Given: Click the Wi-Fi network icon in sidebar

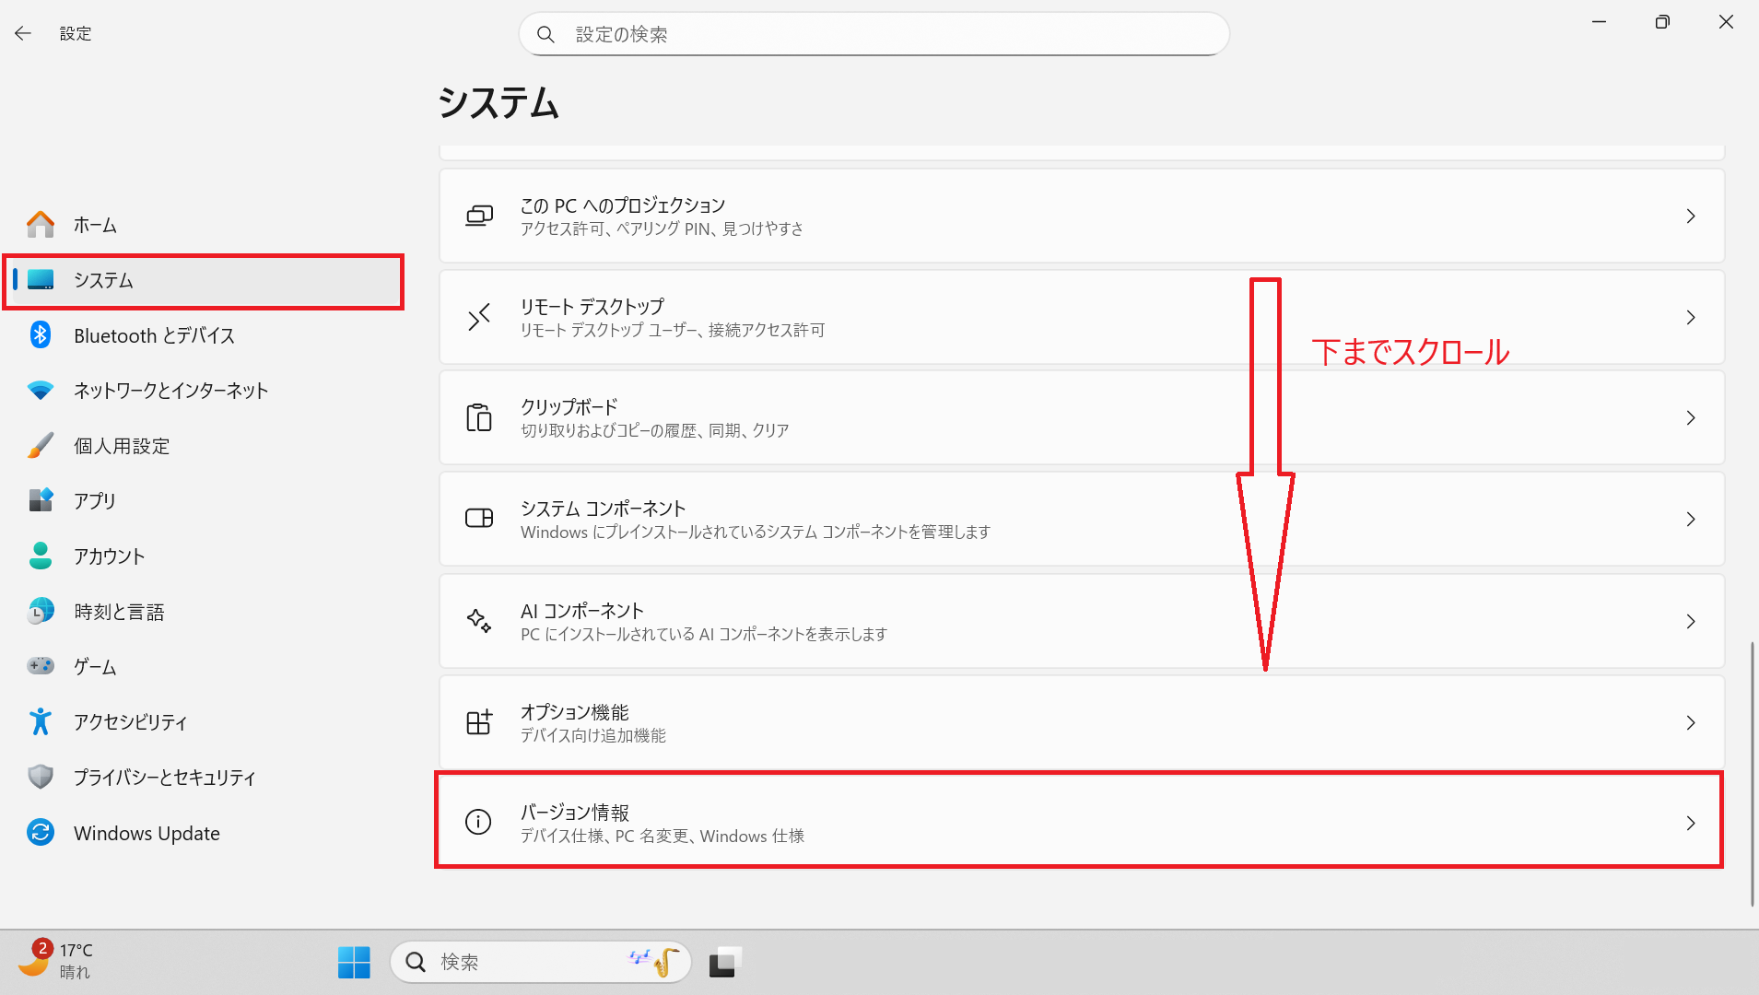Looking at the screenshot, I should [x=41, y=391].
